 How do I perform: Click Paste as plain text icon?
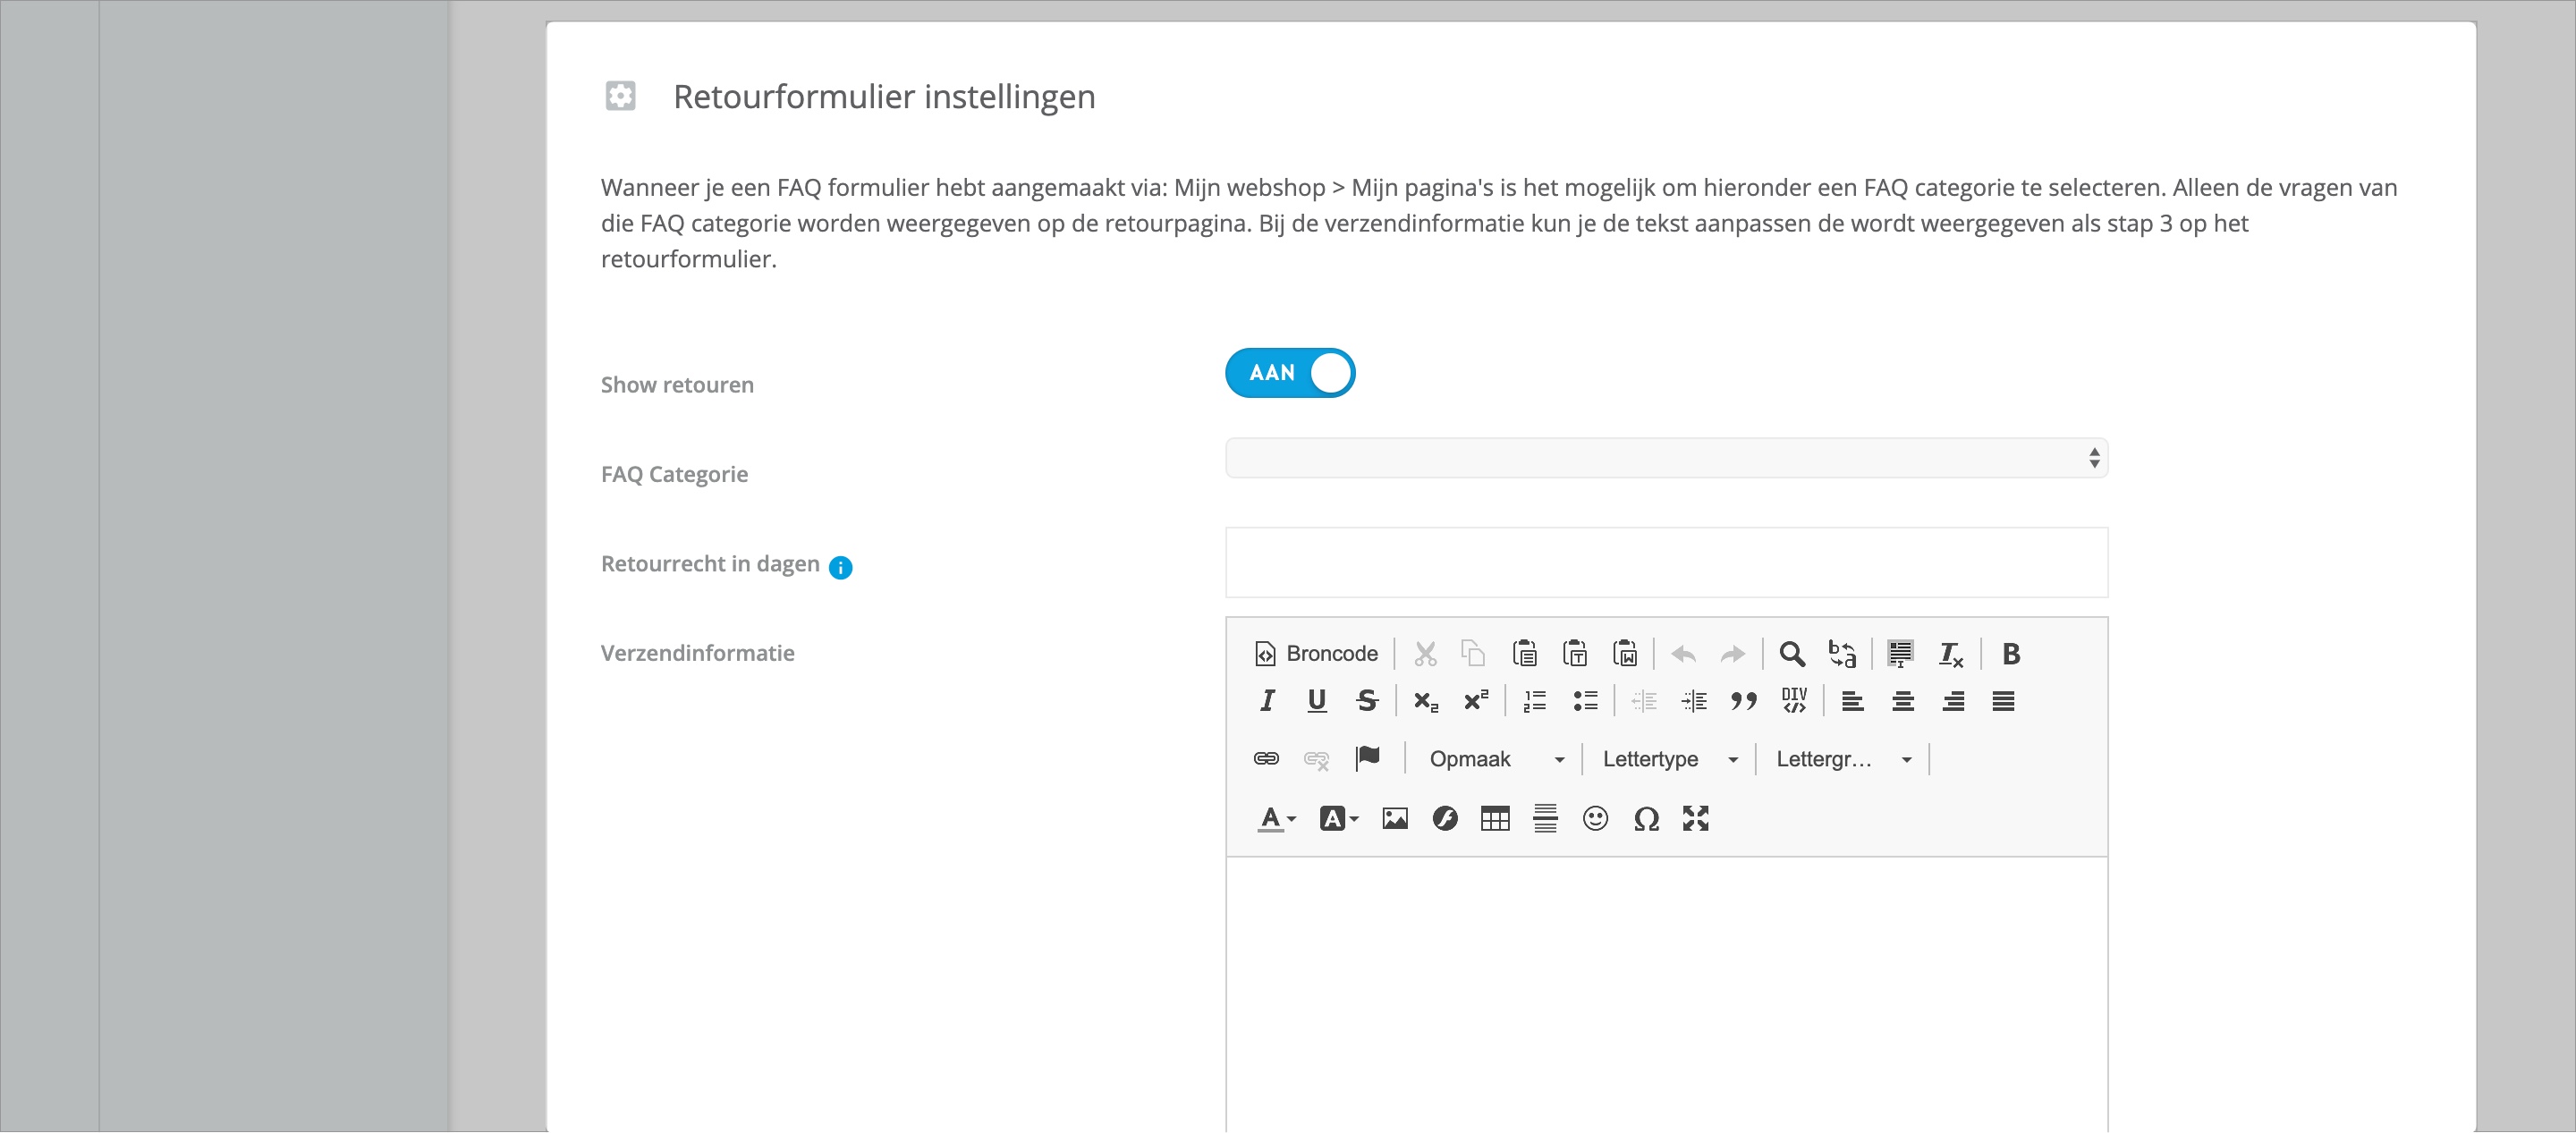pyautogui.click(x=1575, y=653)
